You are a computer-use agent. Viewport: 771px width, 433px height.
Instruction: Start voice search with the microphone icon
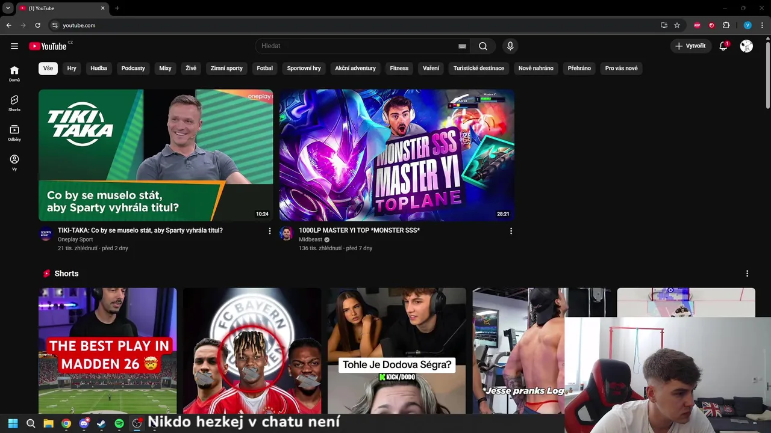(510, 46)
